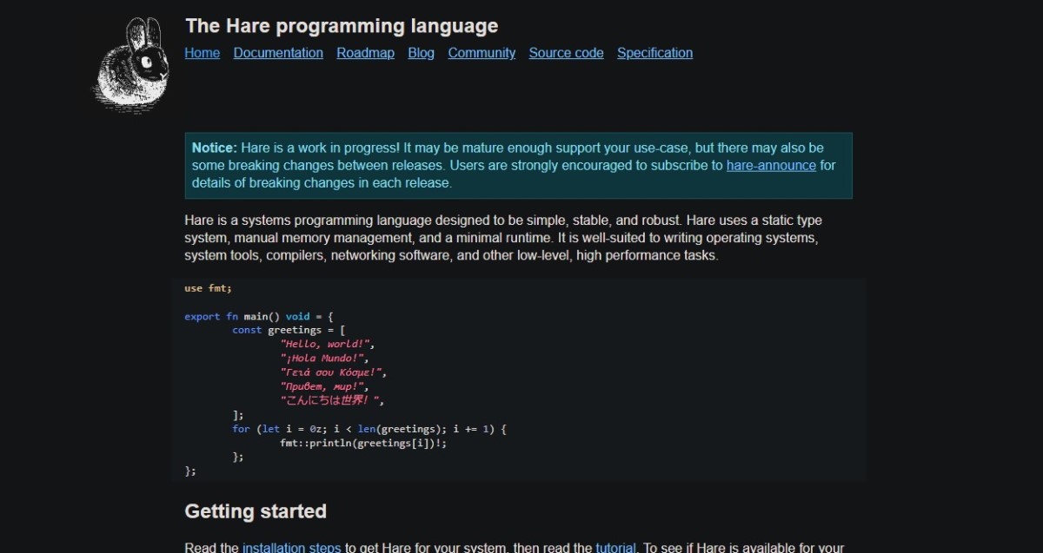Follow the tutorial link
Viewport: 1043px width, 553px height.
[x=615, y=547]
